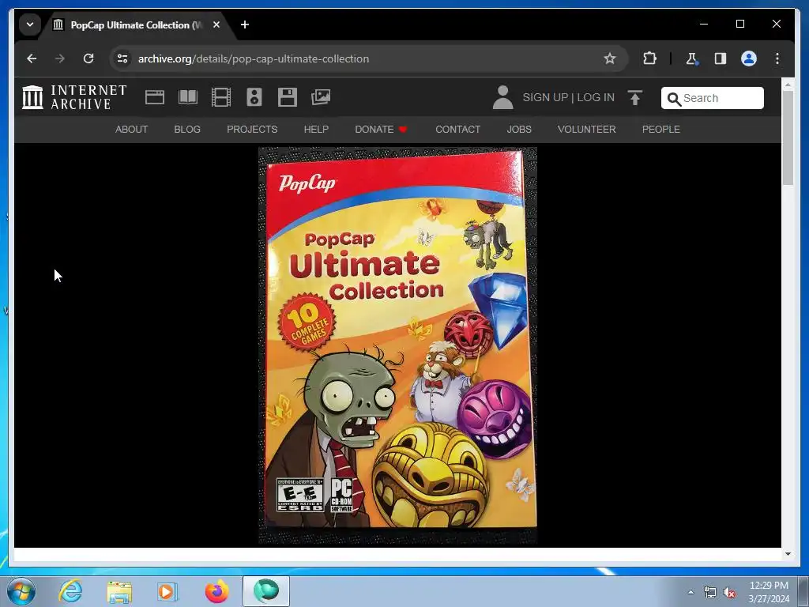Screen dimensions: 809x607
Task: Close the PopCap Ultimate Collection tab
Action: tap(216, 25)
